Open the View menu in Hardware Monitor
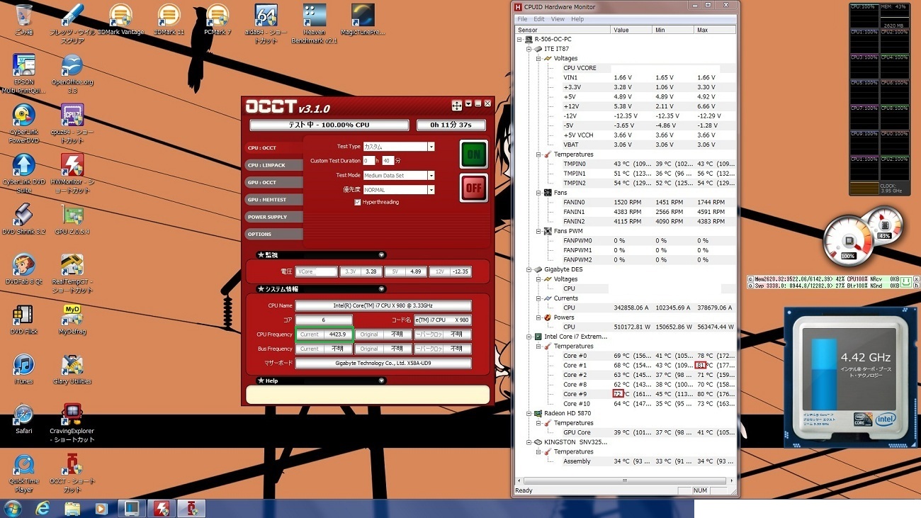Screen dimensions: 921x518 [558, 19]
